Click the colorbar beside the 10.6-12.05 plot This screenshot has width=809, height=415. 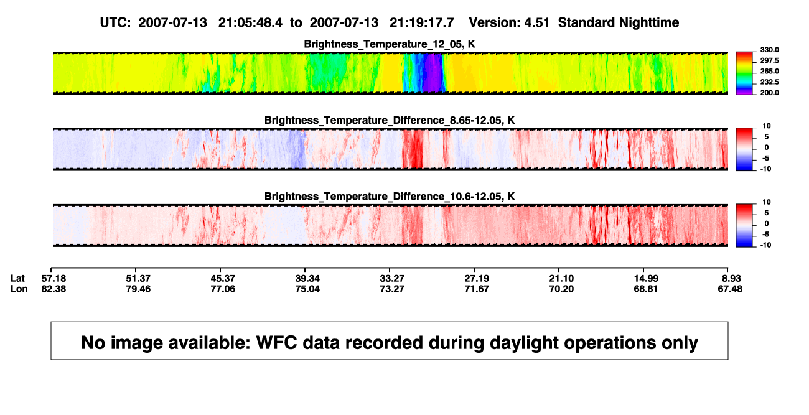[745, 225]
